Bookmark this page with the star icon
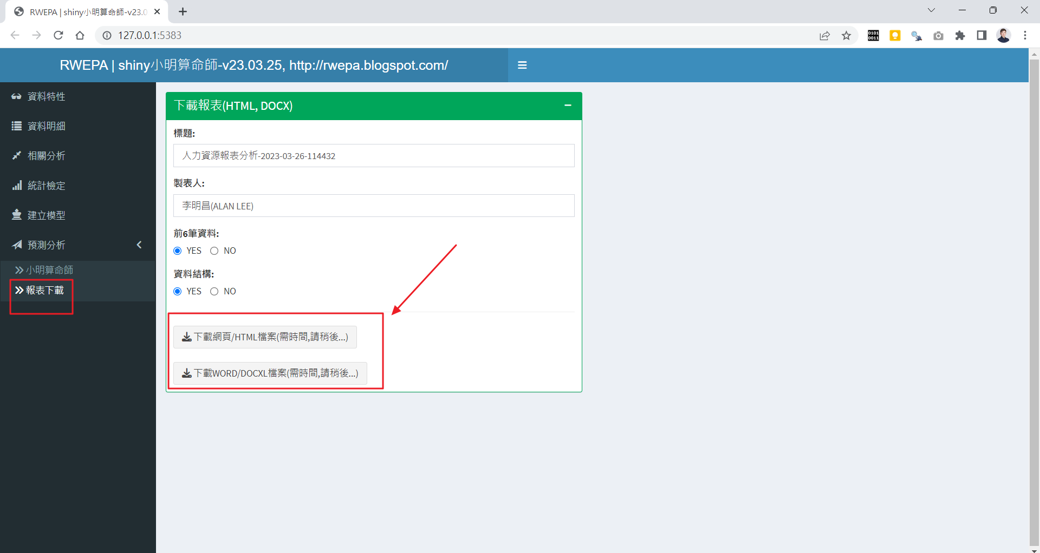The width and height of the screenshot is (1040, 553). 846,36
